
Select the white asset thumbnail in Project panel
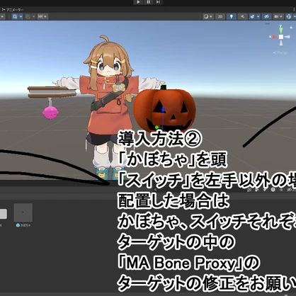3,214
